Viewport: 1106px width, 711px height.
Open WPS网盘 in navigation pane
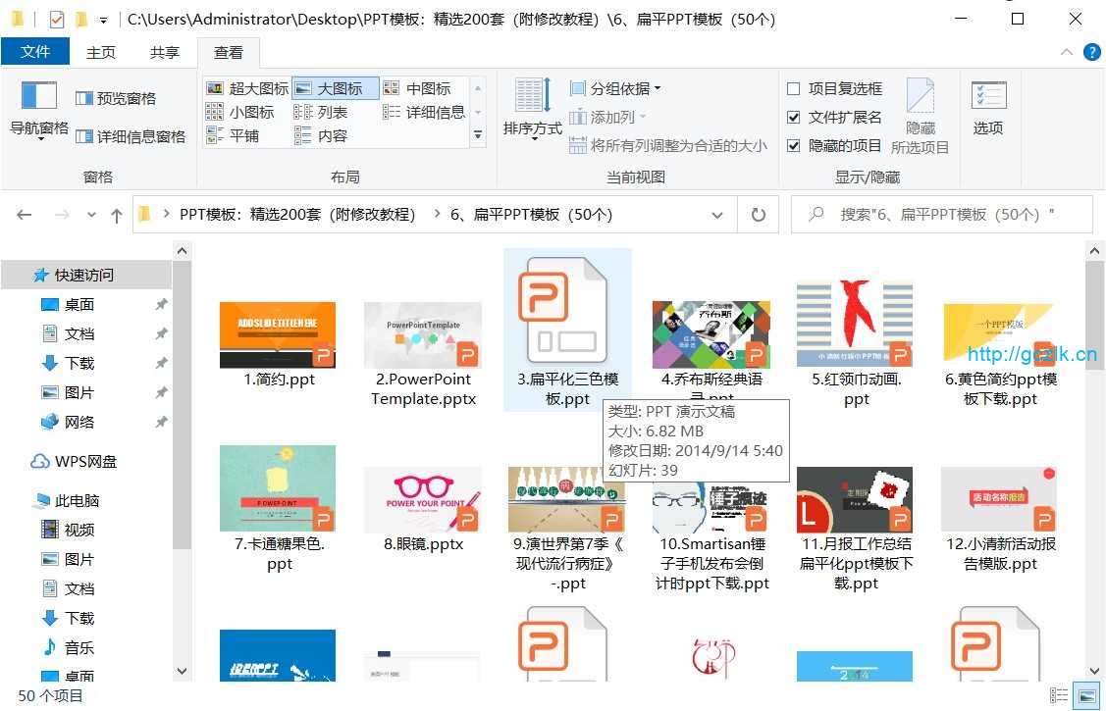tap(84, 461)
